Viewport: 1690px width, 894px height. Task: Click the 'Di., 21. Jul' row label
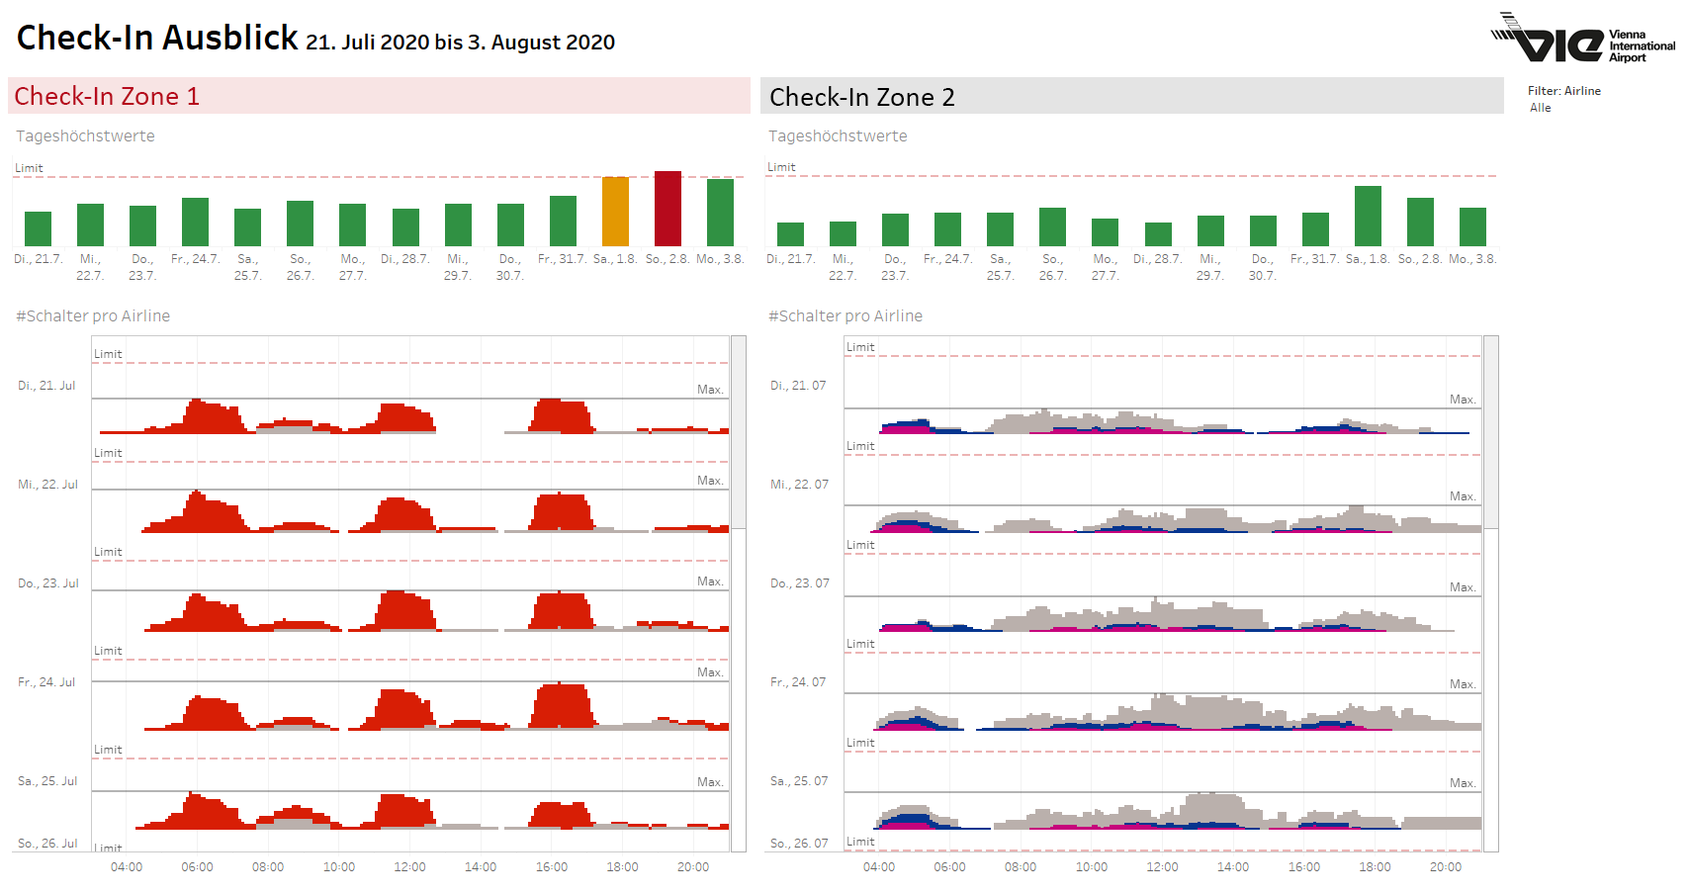pyautogui.click(x=46, y=386)
